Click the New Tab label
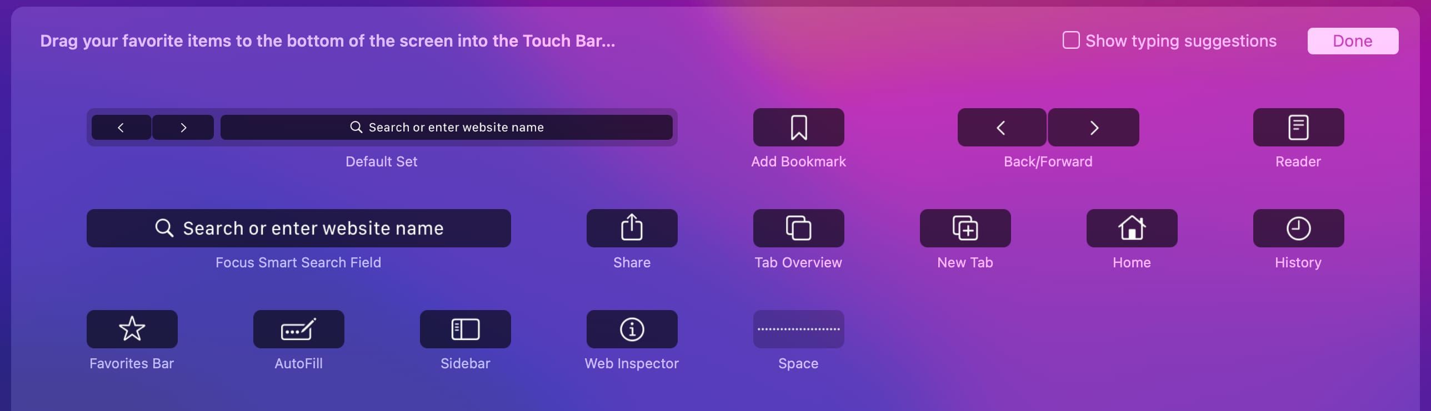The height and width of the screenshot is (411, 1431). pos(965,262)
